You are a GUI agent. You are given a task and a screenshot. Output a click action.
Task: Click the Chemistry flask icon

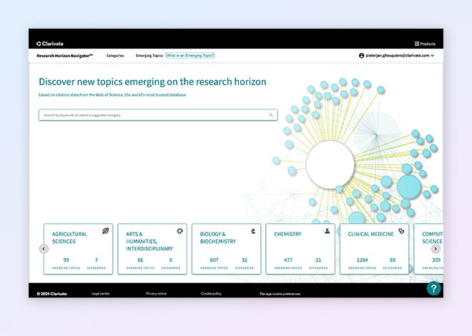pyautogui.click(x=328, y=232)
